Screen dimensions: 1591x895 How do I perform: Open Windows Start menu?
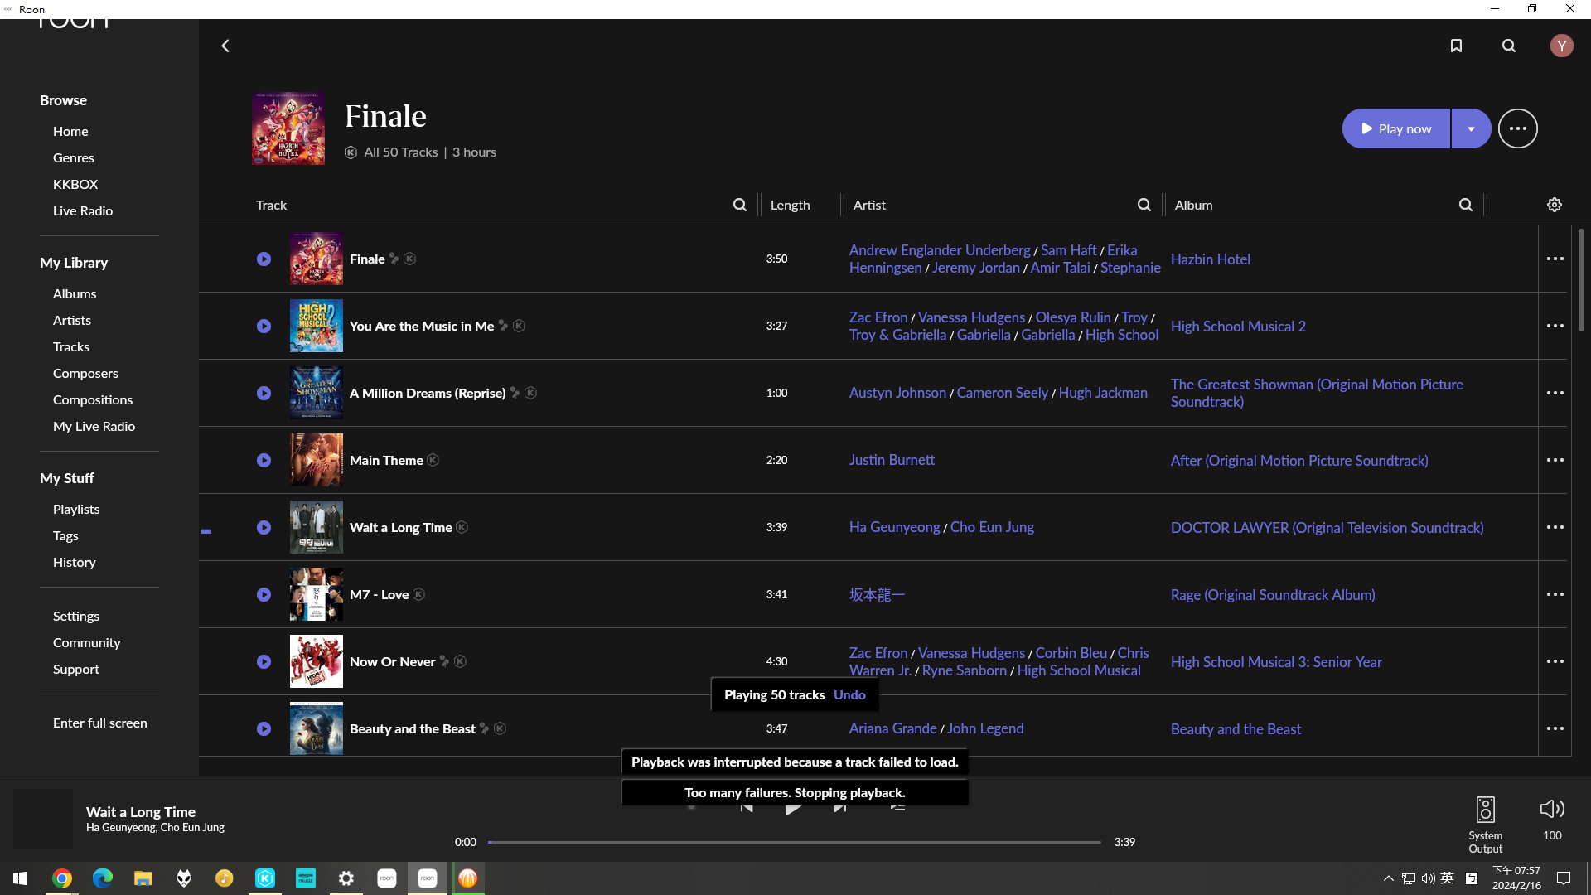tap(20, 878)
